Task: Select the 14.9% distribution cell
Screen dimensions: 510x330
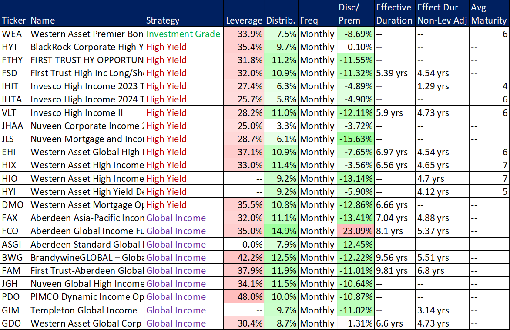Action: pyautogui.click(x=281, y=231)
